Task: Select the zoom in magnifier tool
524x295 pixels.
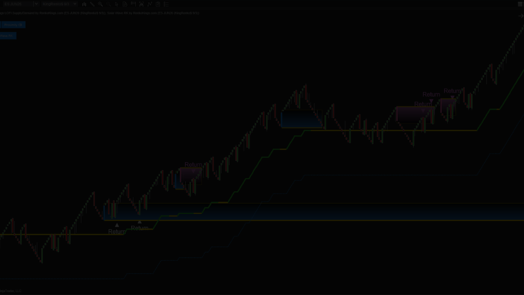Action: pyautogui.click(x=100, y=4)
